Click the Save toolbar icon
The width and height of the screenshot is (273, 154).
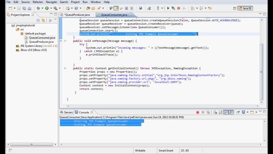pyautogui.click(x=19, y=8)
